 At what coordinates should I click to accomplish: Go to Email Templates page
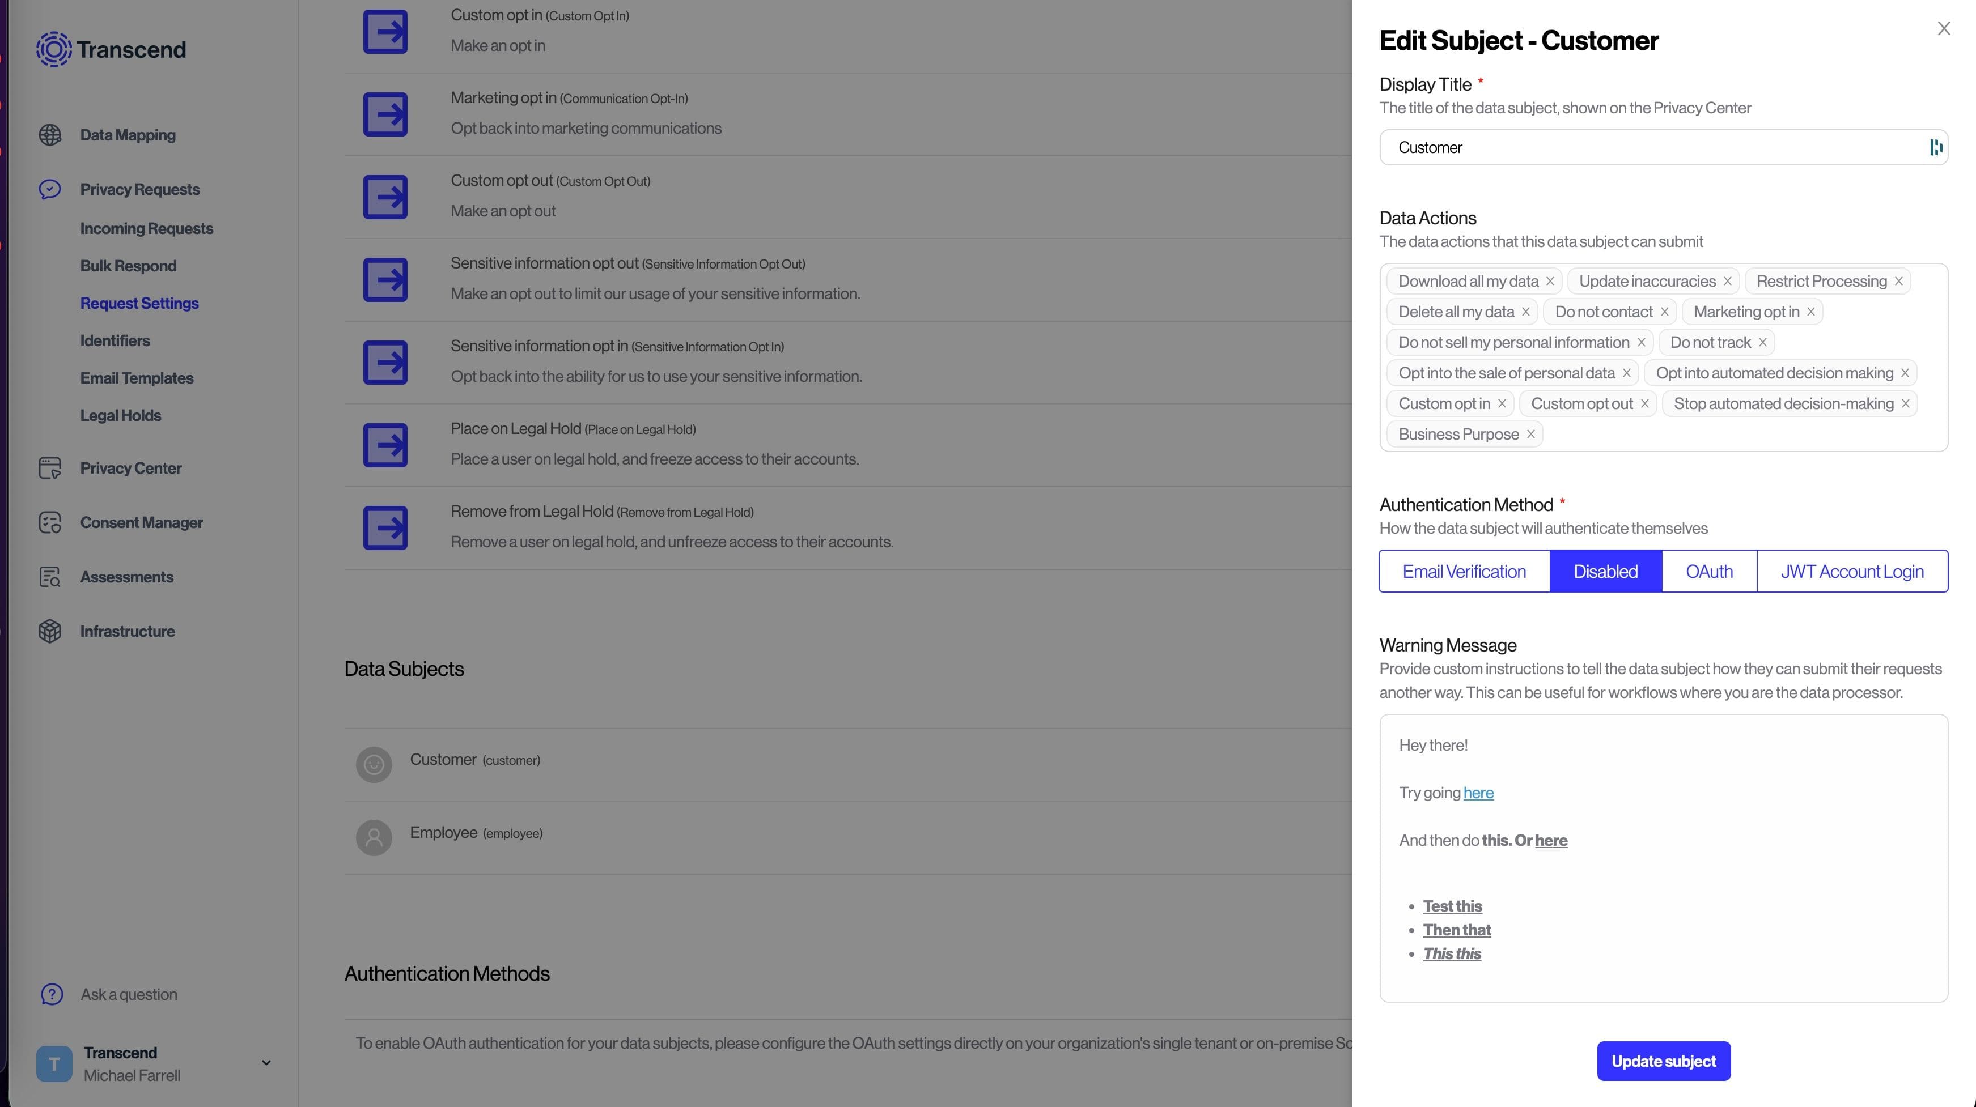coord(137,378)
